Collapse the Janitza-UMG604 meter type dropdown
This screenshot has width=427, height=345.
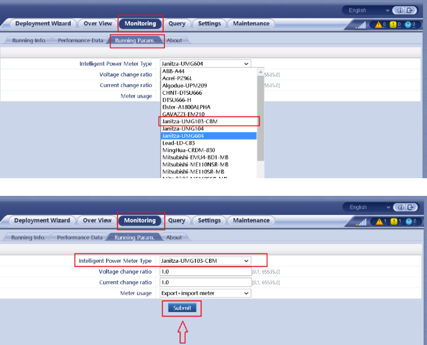tap(205, 63)
